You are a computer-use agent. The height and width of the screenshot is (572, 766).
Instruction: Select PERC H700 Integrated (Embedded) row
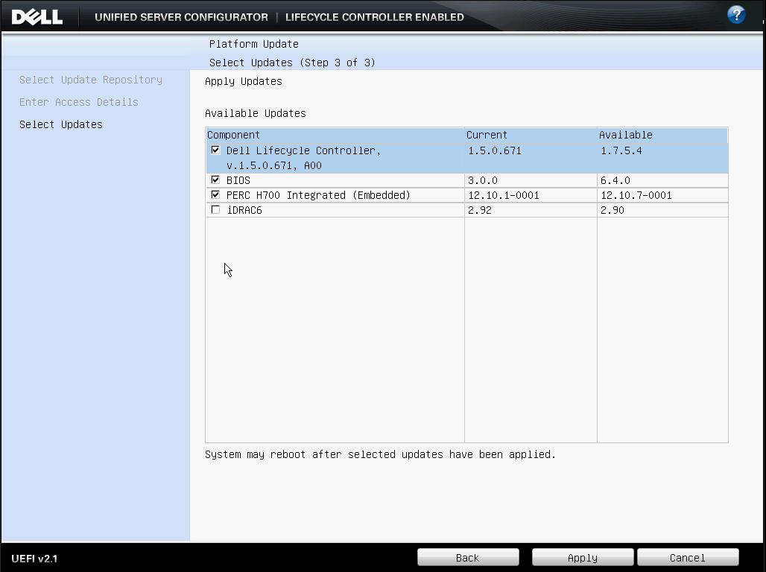point(318,195)
